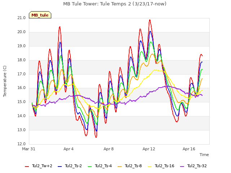
Task: Select the Tul2_Tw+2 legend entry
Action: pos(39,166)
